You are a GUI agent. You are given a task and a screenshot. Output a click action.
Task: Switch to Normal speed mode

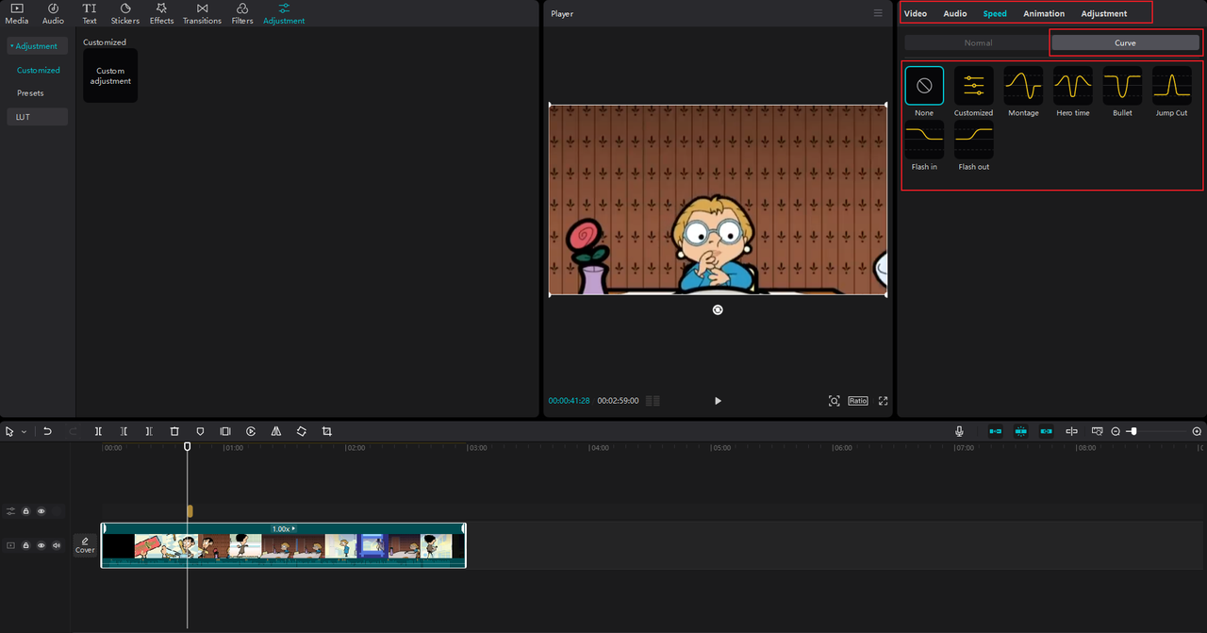click(x=978, y=42)
